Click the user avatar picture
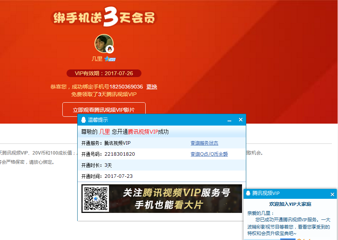The height and width of the screenshot is (240, 338). [104, 43]
